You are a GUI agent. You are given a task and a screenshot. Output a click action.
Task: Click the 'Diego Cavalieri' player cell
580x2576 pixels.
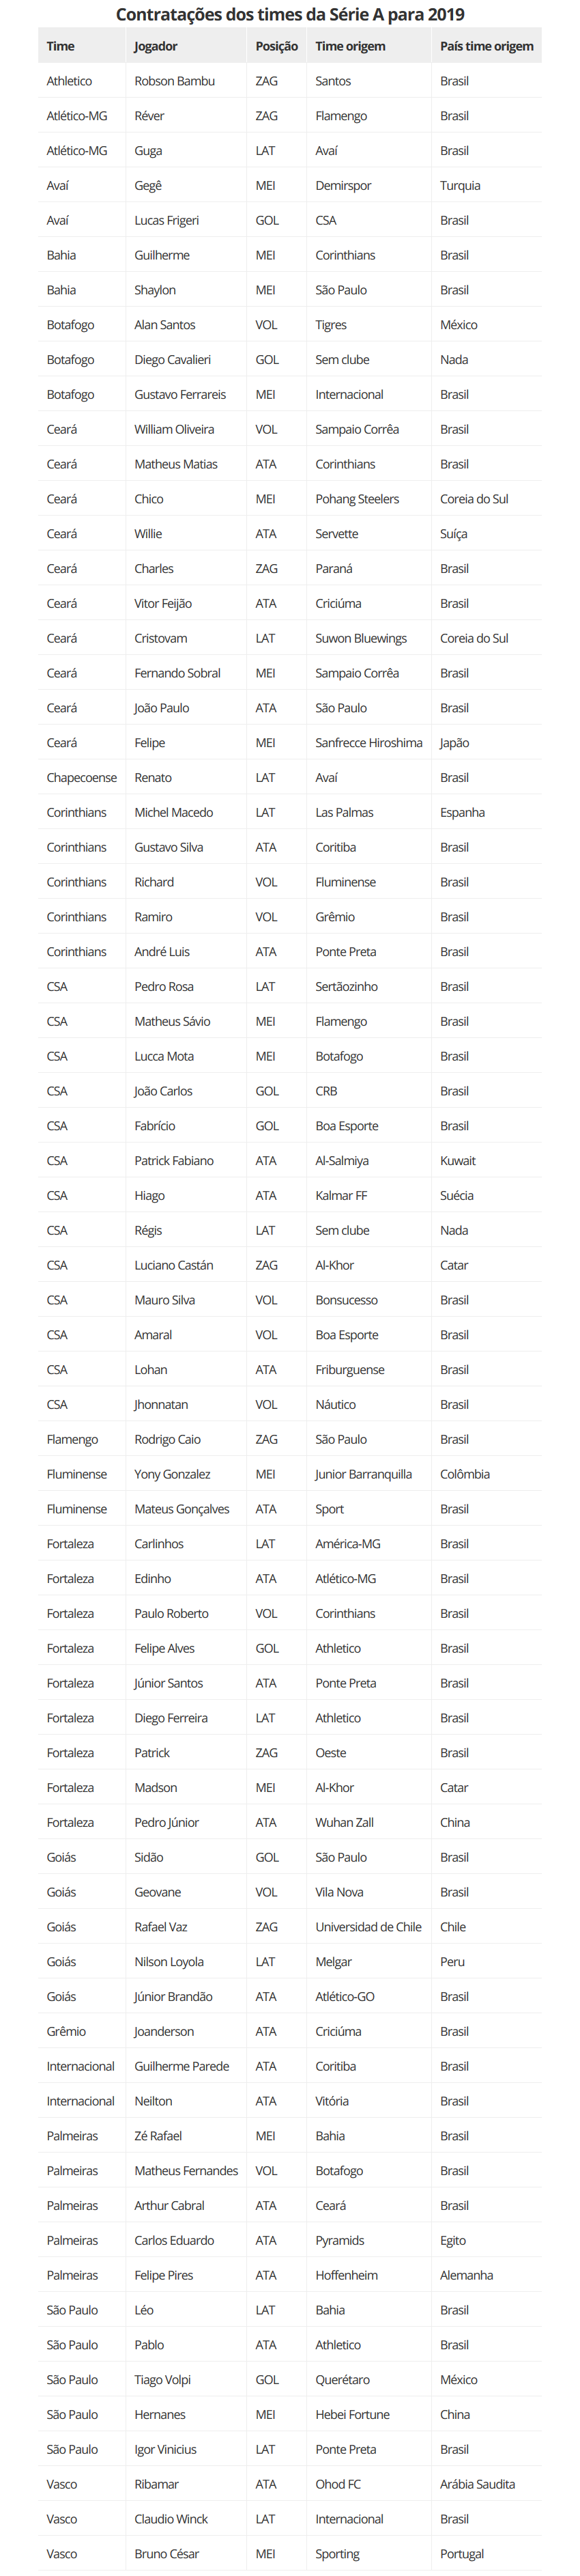coord(172,360)
